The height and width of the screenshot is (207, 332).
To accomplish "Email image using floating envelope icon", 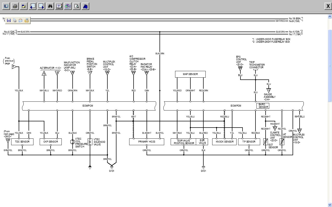I will [20, 20].
